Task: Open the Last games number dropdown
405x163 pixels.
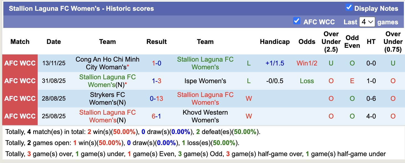Action: [367, 22]
